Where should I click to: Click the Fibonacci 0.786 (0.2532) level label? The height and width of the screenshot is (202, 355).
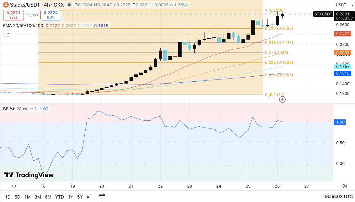[x=279, y=28]
